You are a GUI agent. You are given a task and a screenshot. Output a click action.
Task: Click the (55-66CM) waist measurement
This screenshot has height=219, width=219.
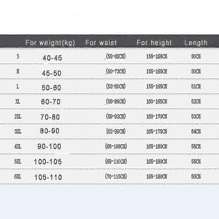click(115, 57)
